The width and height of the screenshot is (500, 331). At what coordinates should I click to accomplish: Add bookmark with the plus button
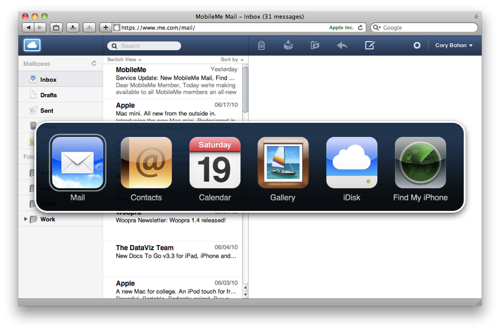(105, 28)
